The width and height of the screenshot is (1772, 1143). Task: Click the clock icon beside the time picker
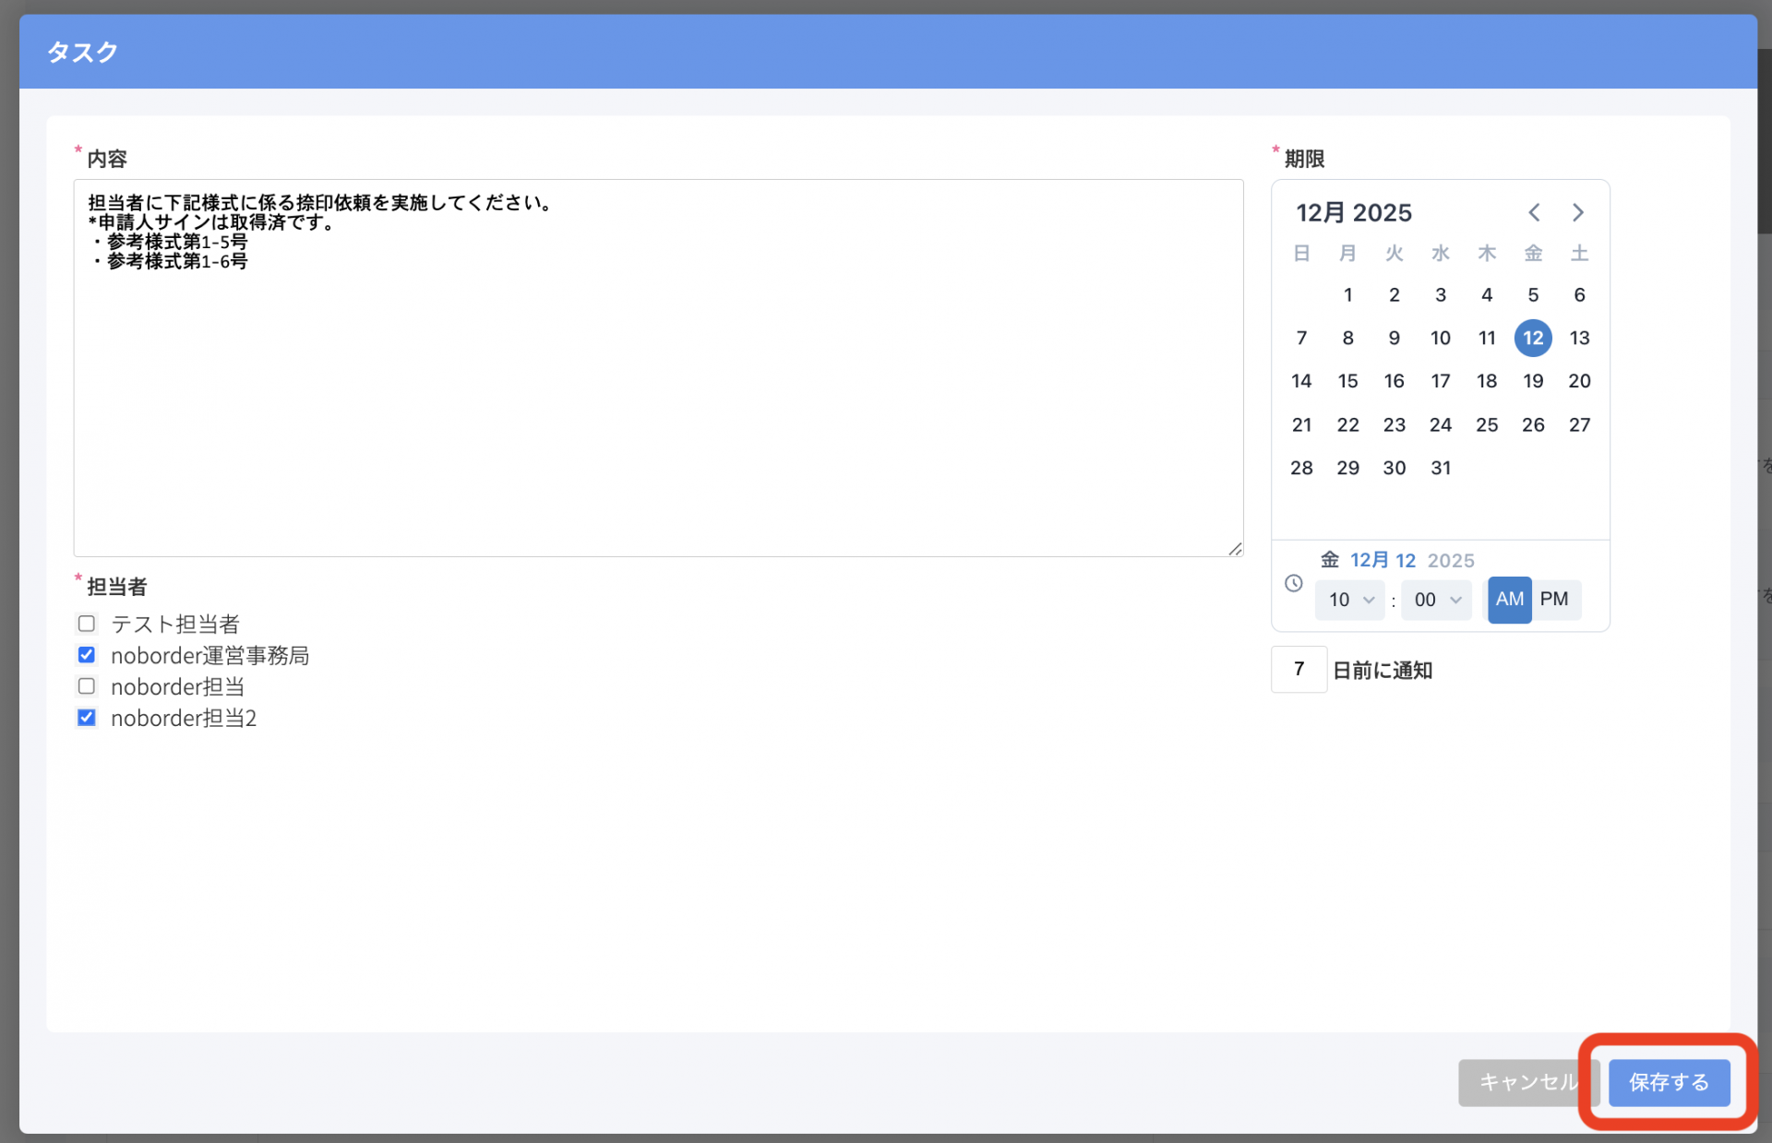coord(1293,584)
